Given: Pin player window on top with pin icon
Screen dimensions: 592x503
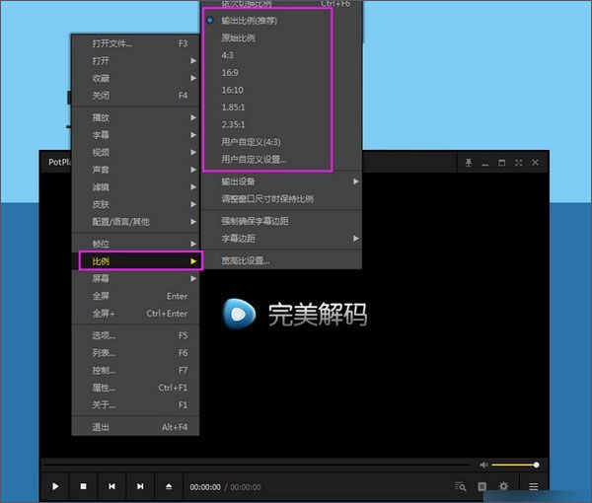Looking at the screenshot, I should 470,162.
